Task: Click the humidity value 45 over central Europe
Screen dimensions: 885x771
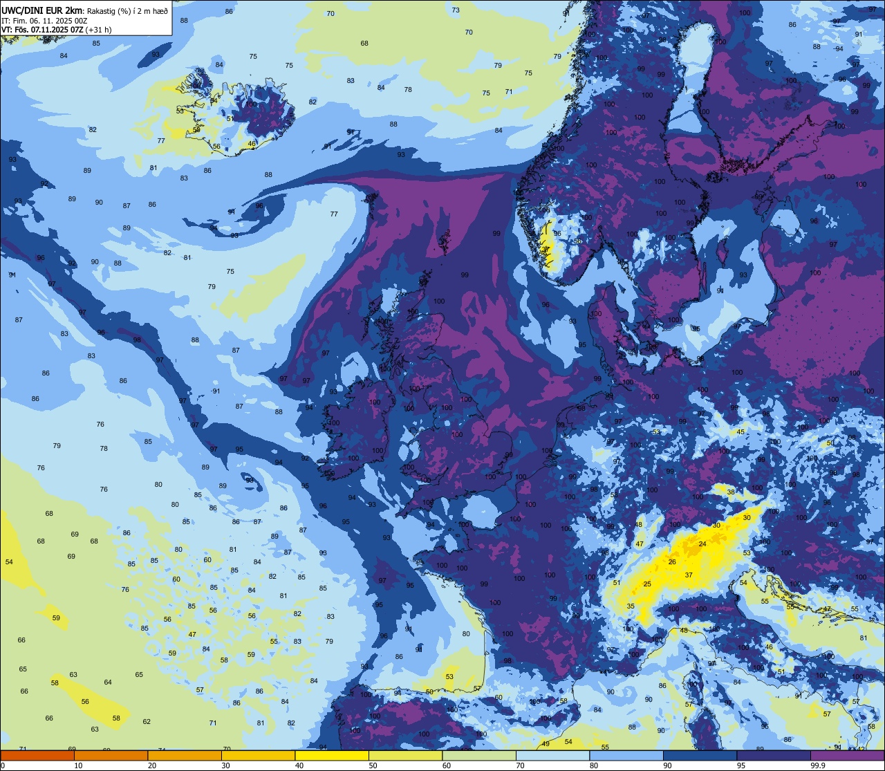Action: (740, 432)
